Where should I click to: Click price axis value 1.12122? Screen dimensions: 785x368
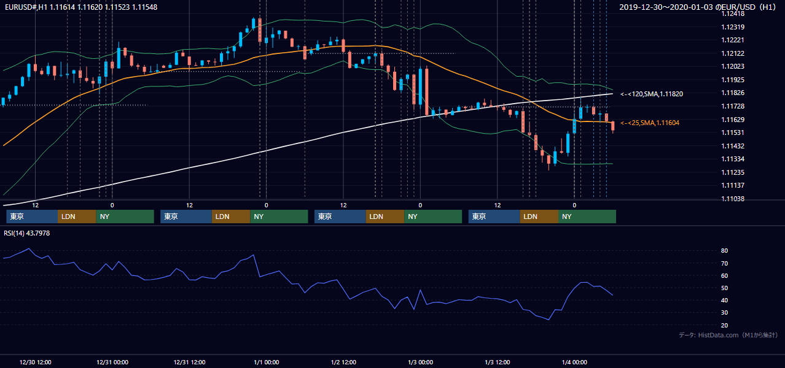pos(733,53)
